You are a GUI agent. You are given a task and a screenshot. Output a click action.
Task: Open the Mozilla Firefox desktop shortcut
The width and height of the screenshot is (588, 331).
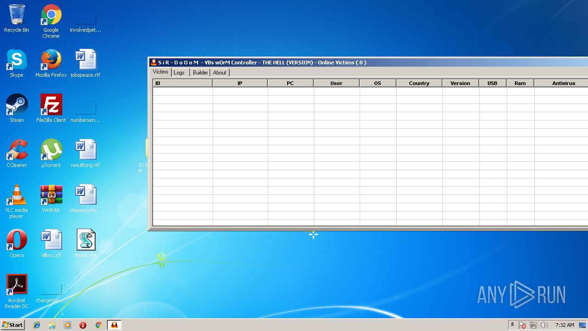tap(51, 63)
